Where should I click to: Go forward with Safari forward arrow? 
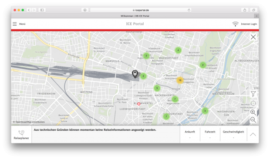(x=34, y=10)
